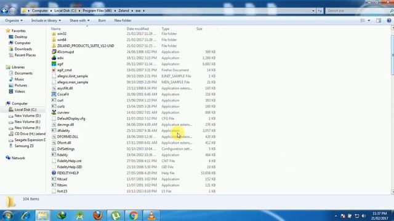Select the FidelityHelp.cnt file
The width and height of the screenshot is (394, 221).
click(70, 161)
